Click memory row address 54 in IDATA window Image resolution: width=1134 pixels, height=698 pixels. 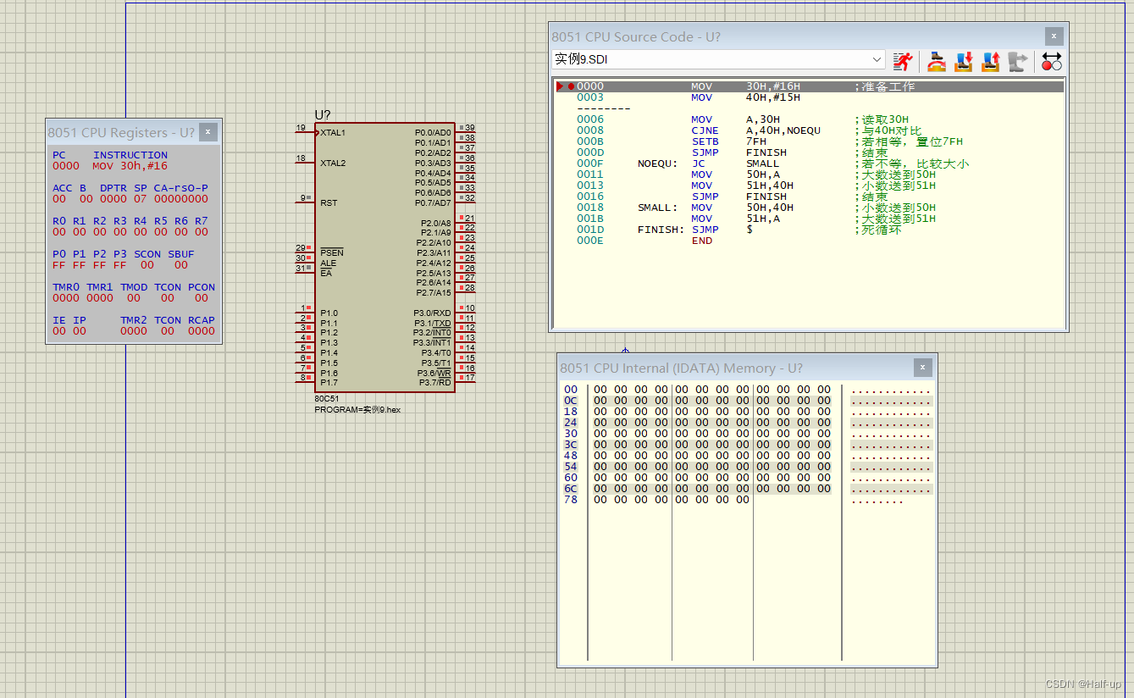click(x=571, y=467)
